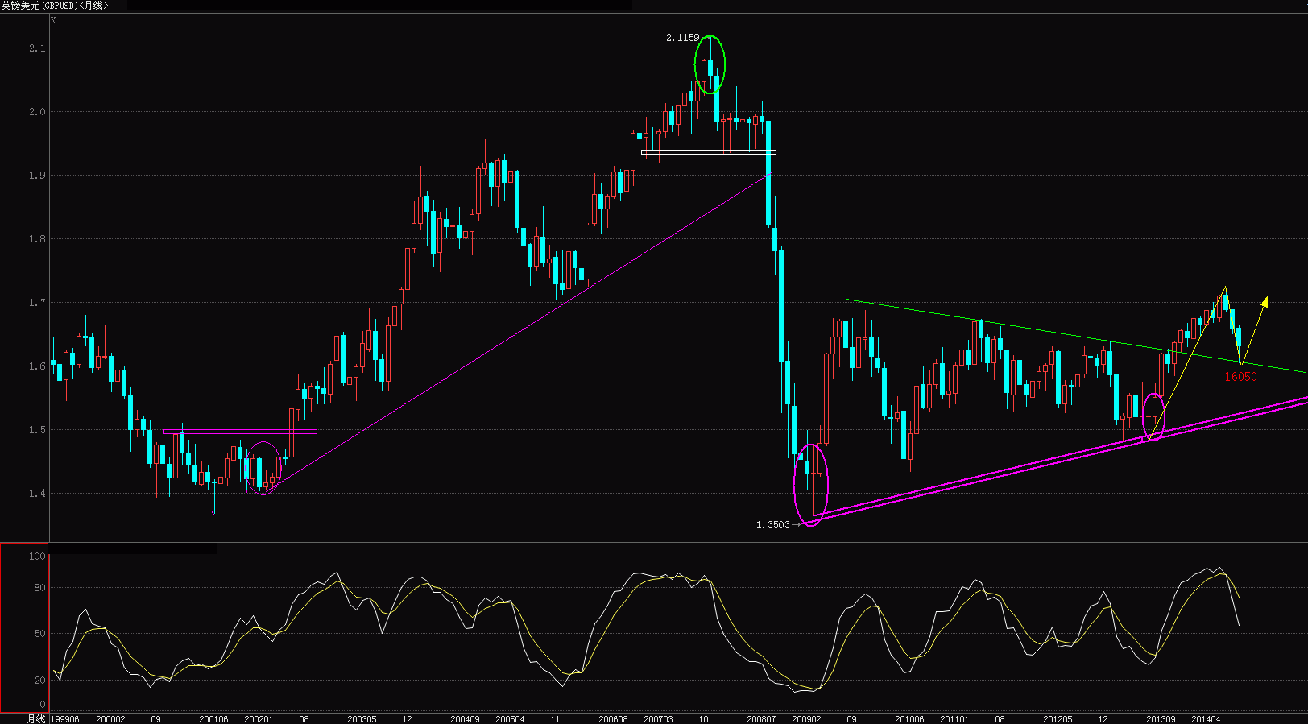Viewport: 1308px width, 724px height.
Task: Click the 1.5 price axis label
Action: click(37, 430)
